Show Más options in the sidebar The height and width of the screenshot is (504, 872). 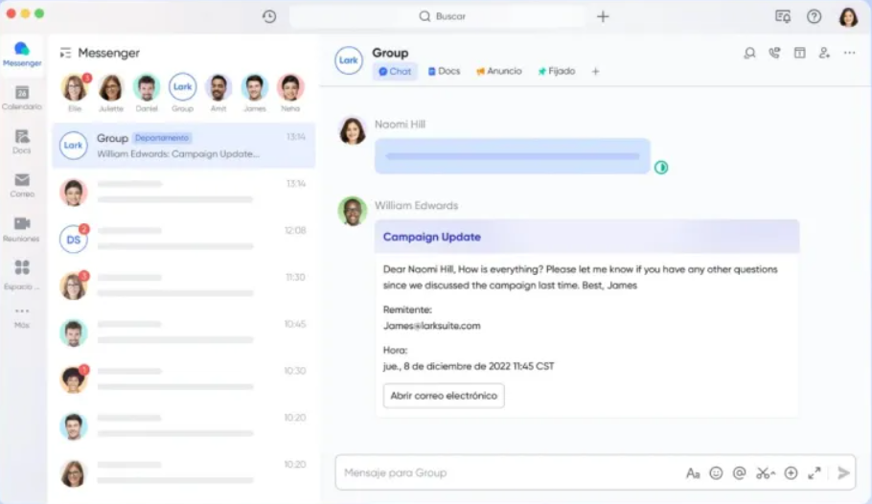pos(22,317)
